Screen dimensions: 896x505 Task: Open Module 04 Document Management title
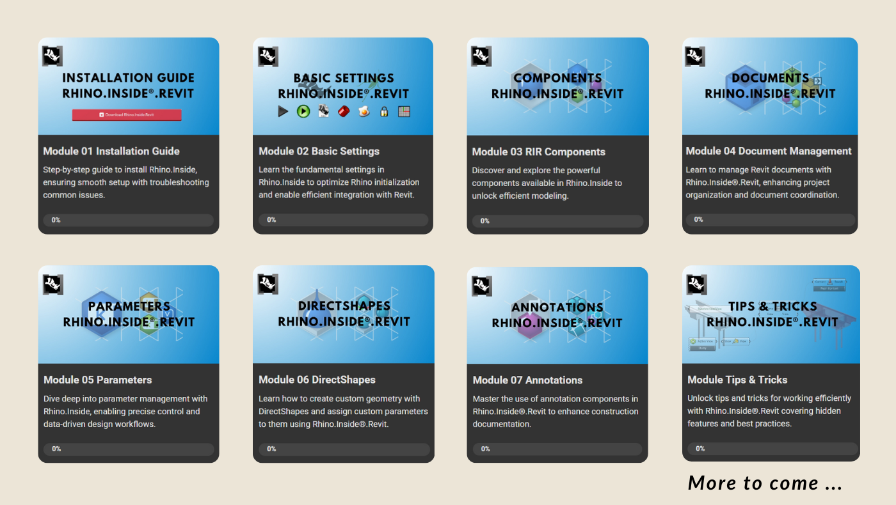pos(769,151)
